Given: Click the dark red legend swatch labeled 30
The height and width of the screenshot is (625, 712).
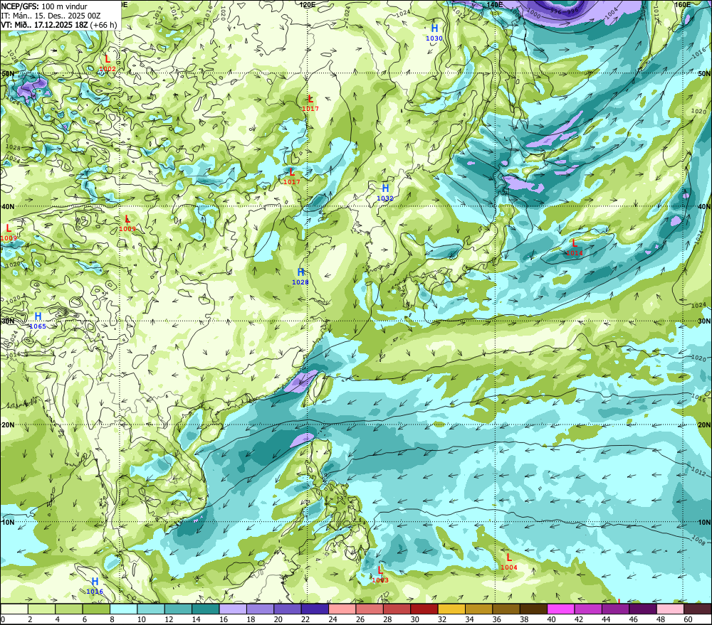Looking at the screenshot, I should pyautogui.click(x=424, y=609).
